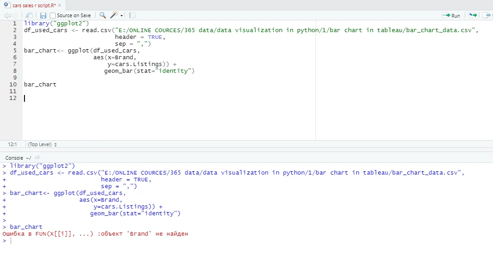Screen dimensions: 493x256
Task: Switch to the Console tab
Action: point(14,158)
